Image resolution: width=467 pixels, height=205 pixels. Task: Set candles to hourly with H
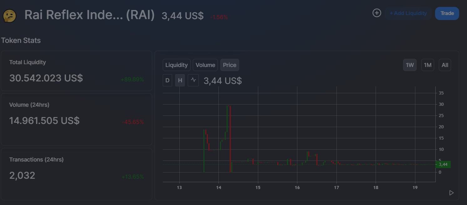[180, 80]
